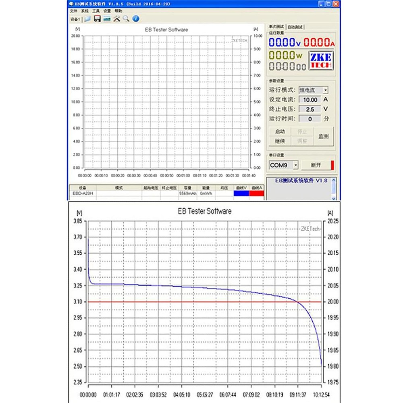
Task: Click the 终止电压 2.5 input field
Action: click(310, 109)
